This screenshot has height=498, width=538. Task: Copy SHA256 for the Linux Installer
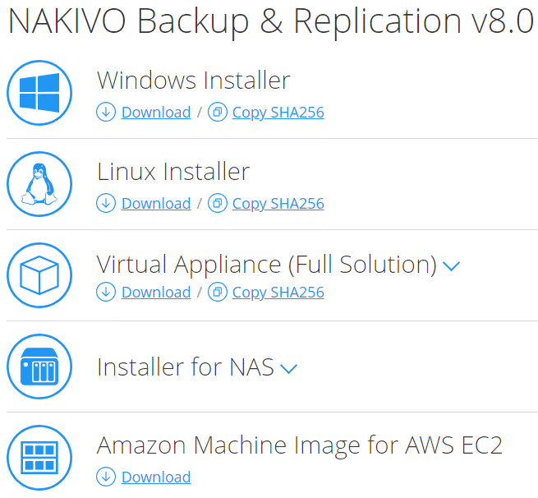[x=278, y=204]
